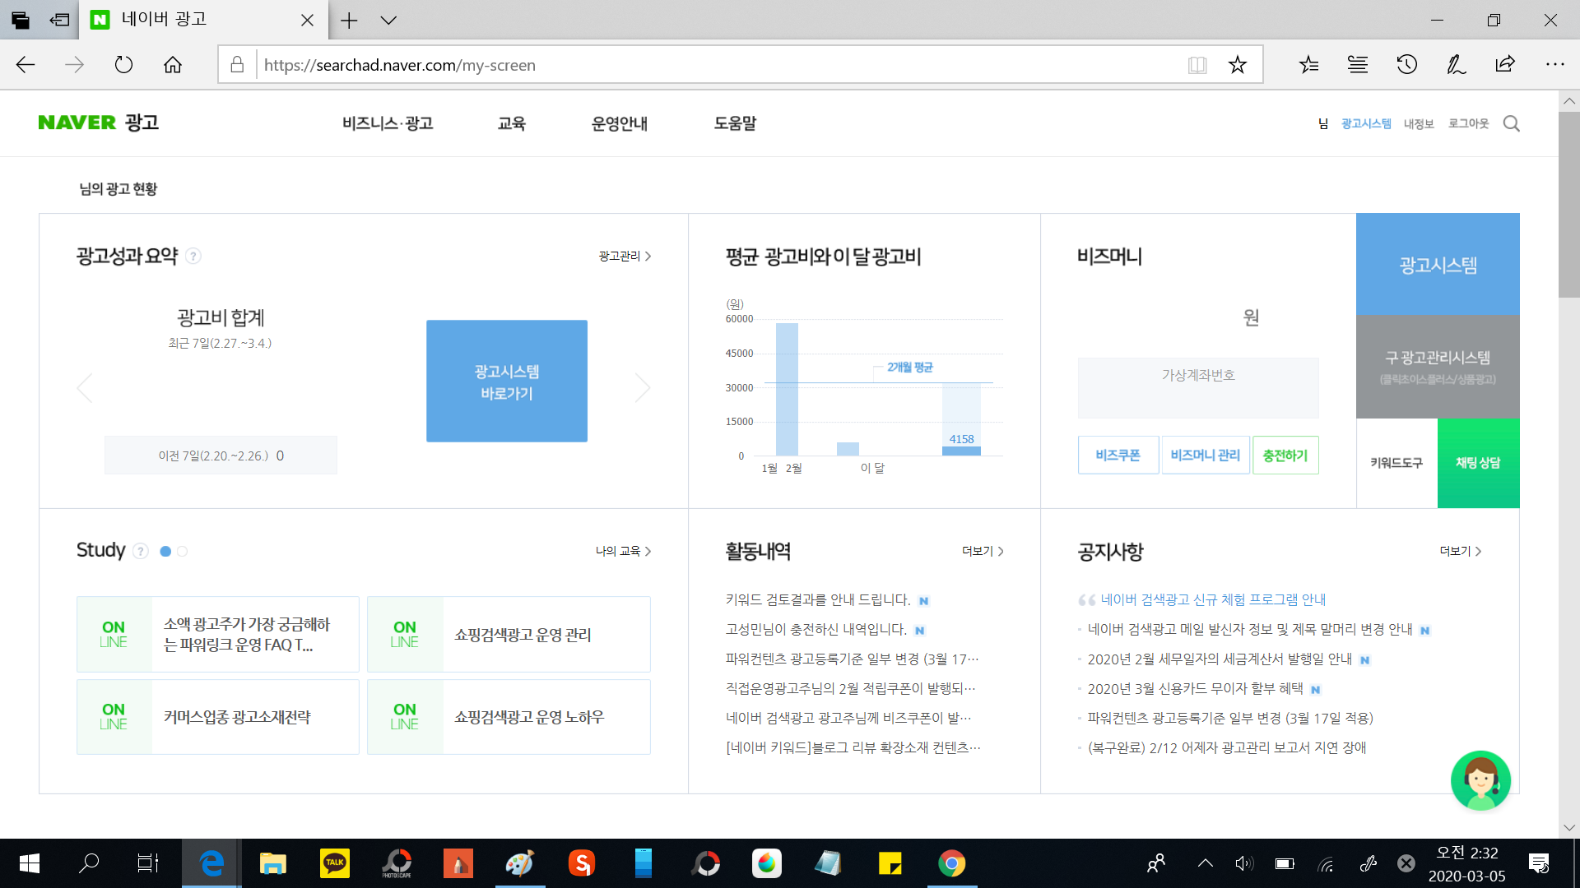Image resolution: width=1580 pixels, height=888 pixels.
Task: Select the first Study page dot
Action: point(165,552)
